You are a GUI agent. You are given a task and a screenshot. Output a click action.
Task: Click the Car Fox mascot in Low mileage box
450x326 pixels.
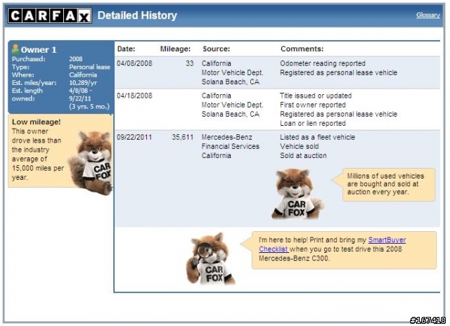91,163
